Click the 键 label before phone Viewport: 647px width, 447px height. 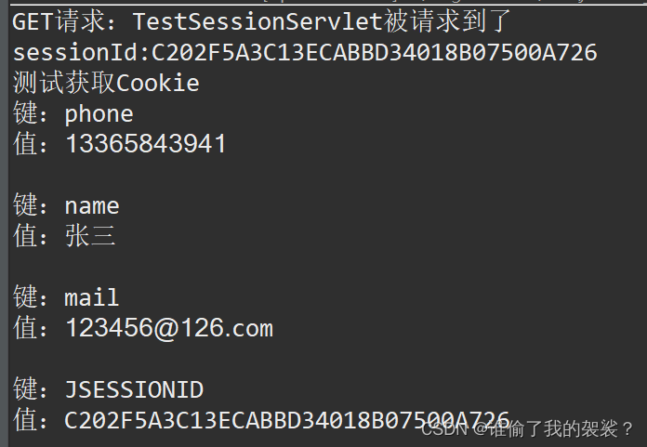click(x=24, y=113)
